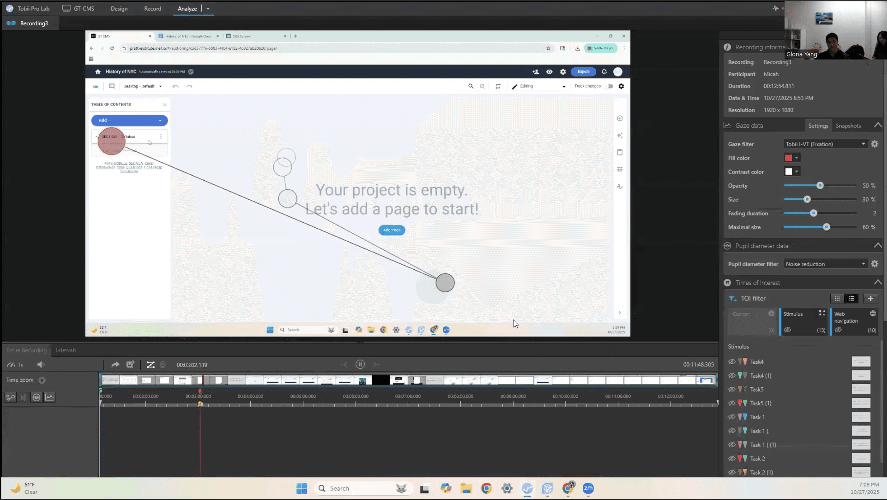Open Gaze filter settings gear
This screenshot has height=500, width=887.
(x=874, y=144)
